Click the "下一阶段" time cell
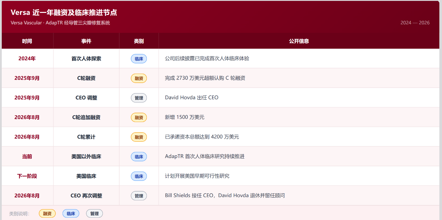The height and width of the screenshot is (220, 442). click(x=27, y=176)
